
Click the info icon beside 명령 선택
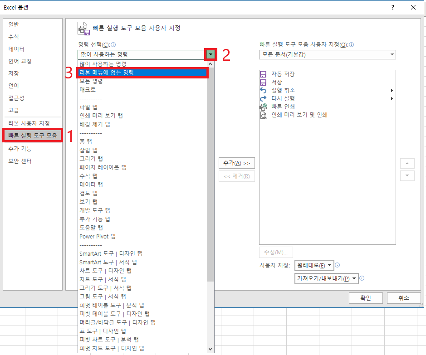pos(113,44)
